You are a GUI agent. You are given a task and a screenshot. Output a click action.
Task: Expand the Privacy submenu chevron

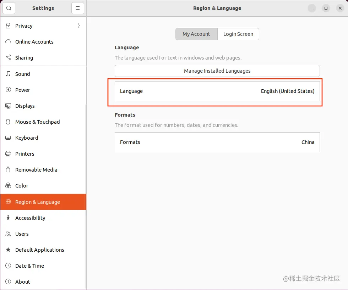tap(78, 26)
